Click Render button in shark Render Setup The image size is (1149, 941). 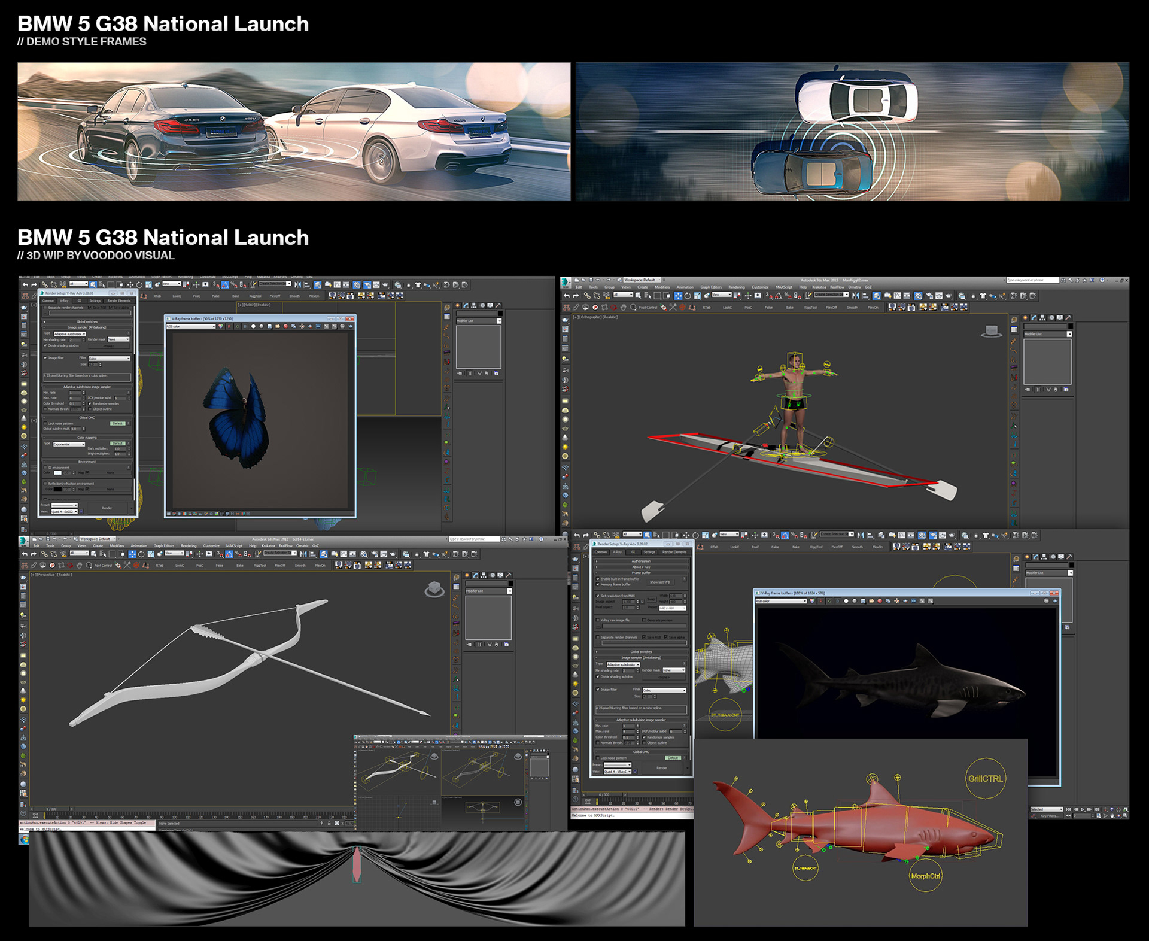click(662, 768)
